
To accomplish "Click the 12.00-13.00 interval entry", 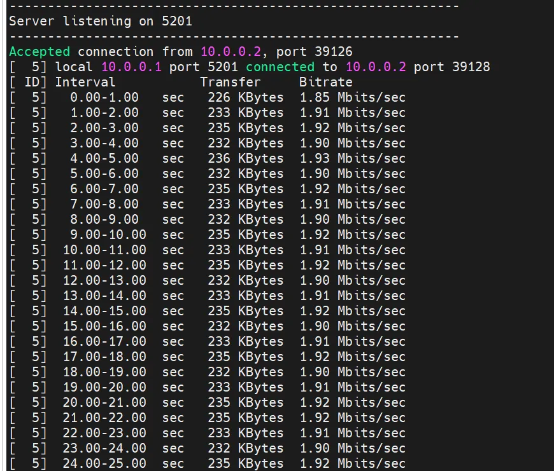I will (104, 280).
